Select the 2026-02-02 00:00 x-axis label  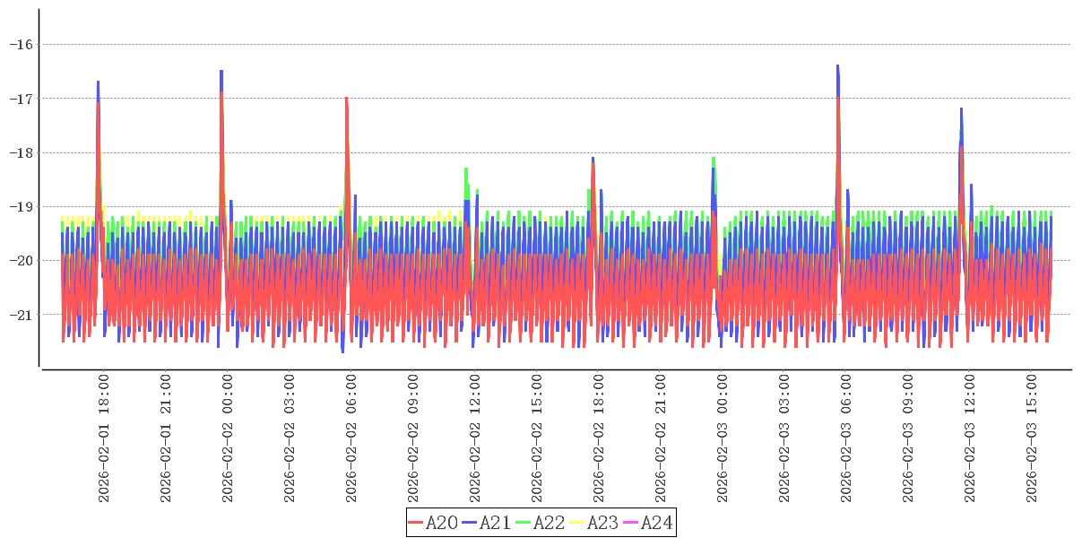point(228,439)
